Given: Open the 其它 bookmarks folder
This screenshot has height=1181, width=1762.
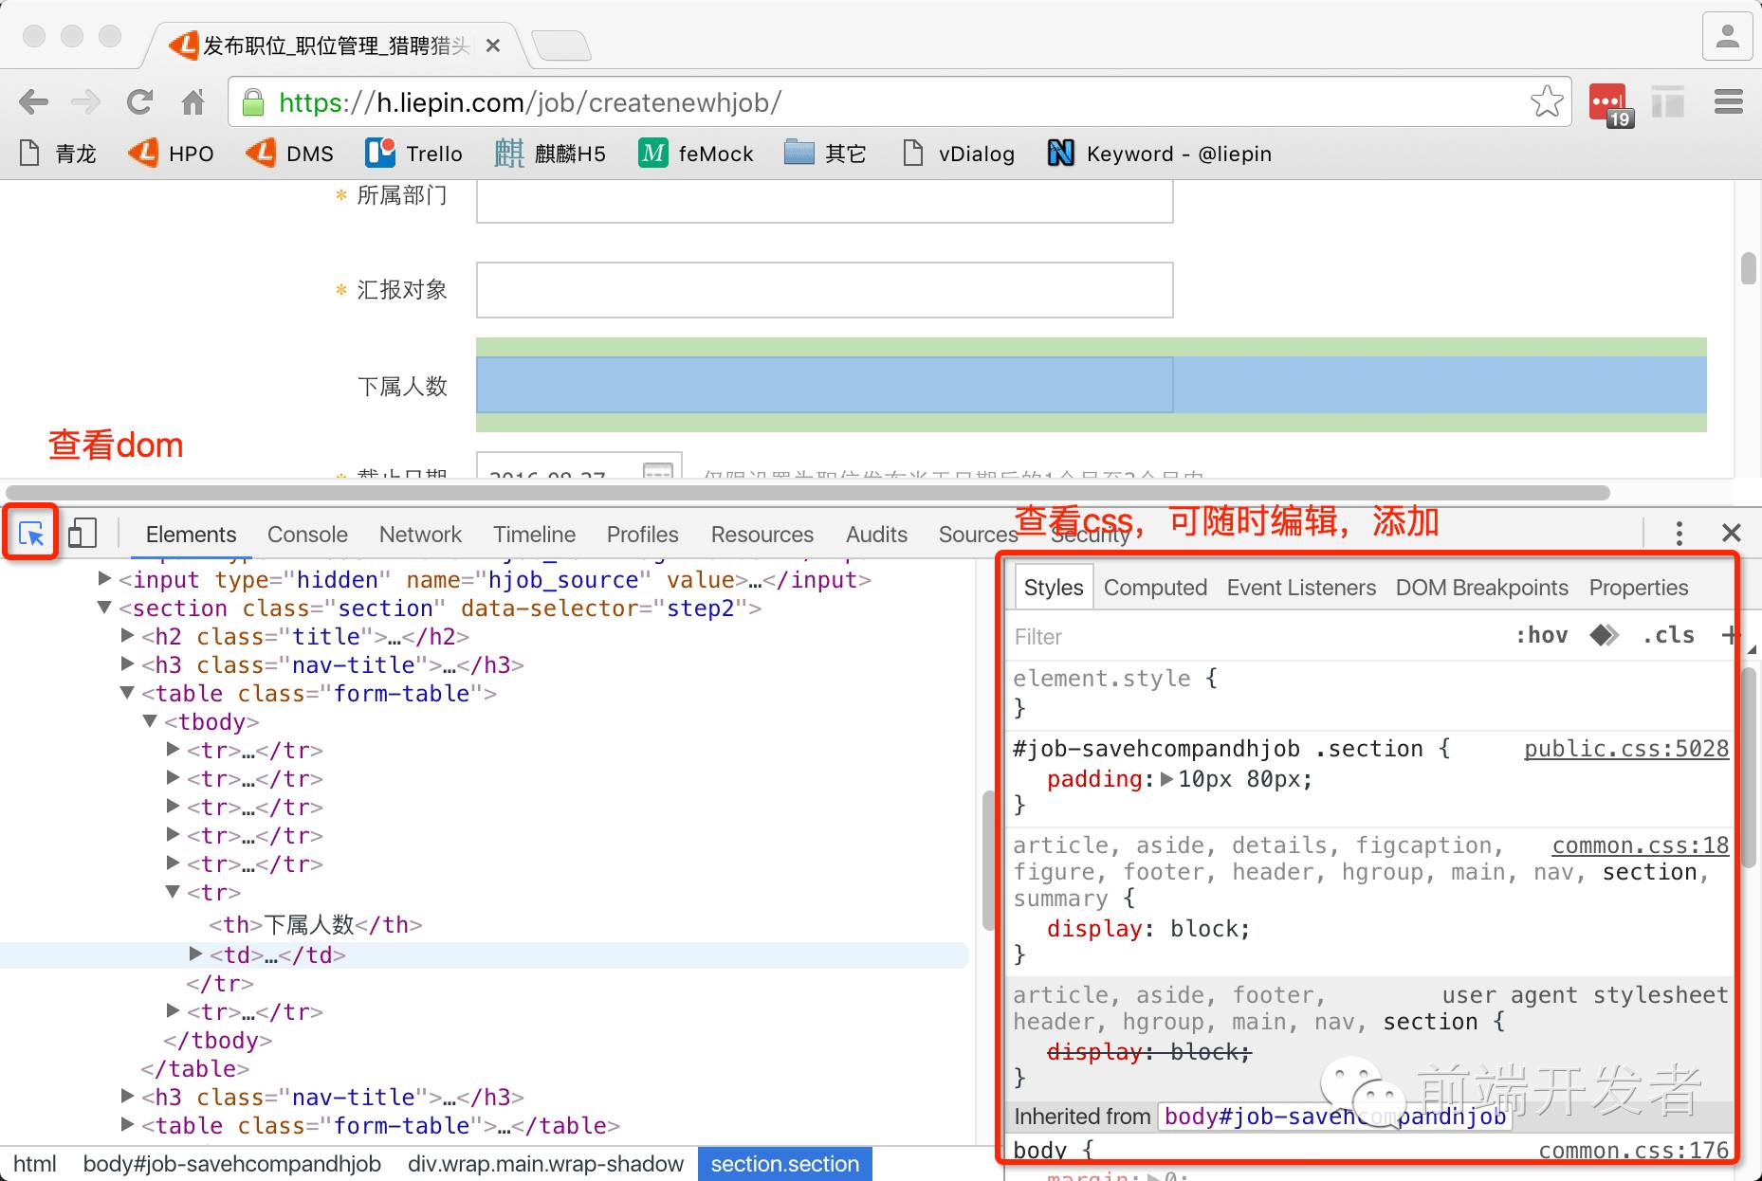Looking at the screenshot, I should pyautogui.click(x=825, y=154).
